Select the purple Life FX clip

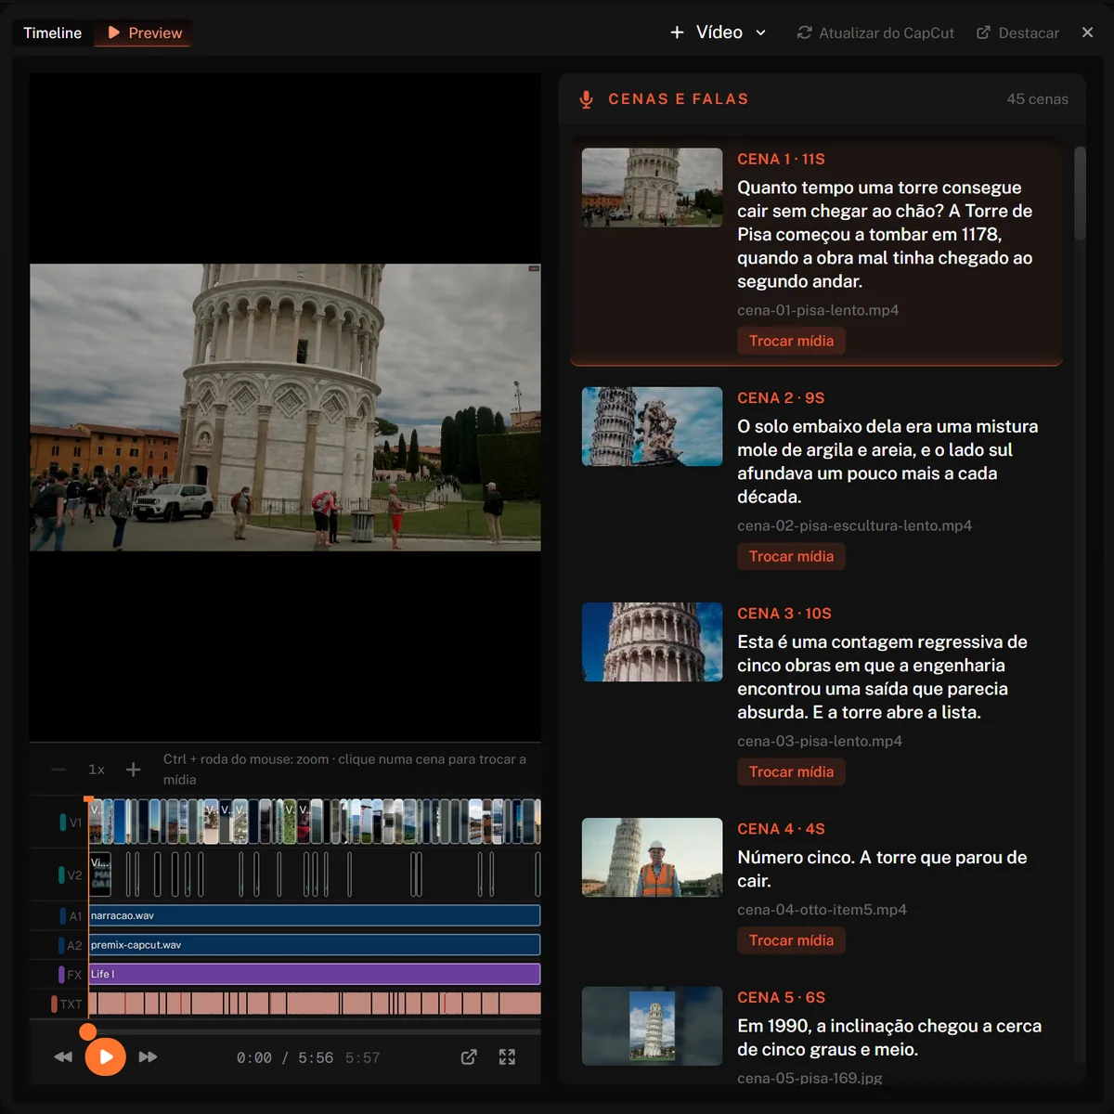point(315,974)
